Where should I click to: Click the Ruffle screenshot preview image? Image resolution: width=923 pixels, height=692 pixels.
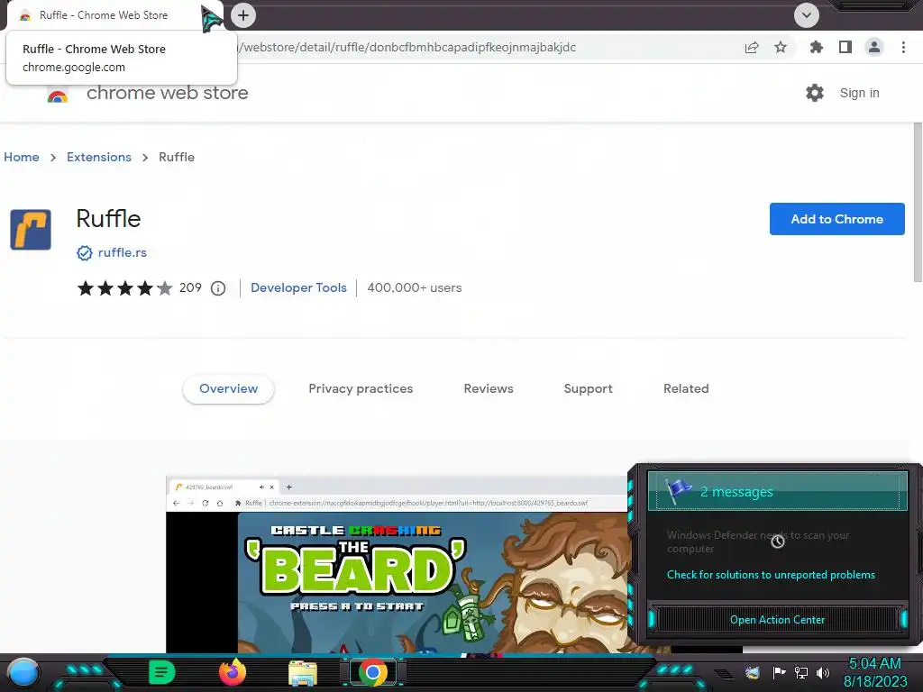(397, 564)
